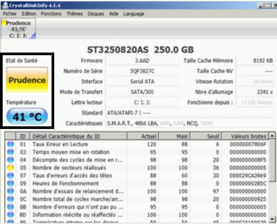Click the blue 41 °C temperature button

coord(27,116)
